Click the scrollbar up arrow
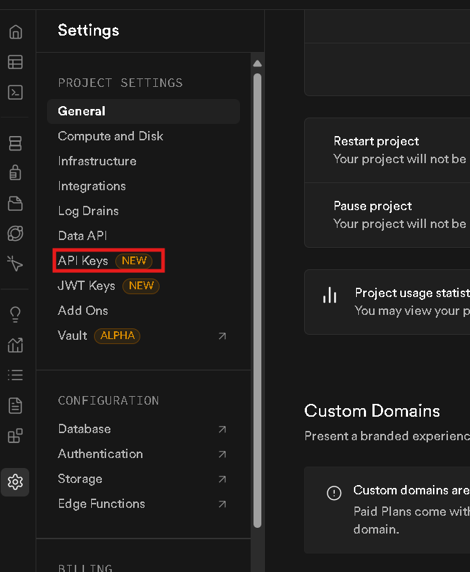This screenshot has height=572, width=470. pyautogui.click(x=257, y=64)
